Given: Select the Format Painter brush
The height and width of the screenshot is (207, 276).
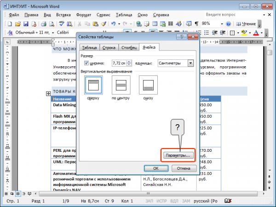Looking at the screenshot, I should pyautogui.click(x=103, y=24).
